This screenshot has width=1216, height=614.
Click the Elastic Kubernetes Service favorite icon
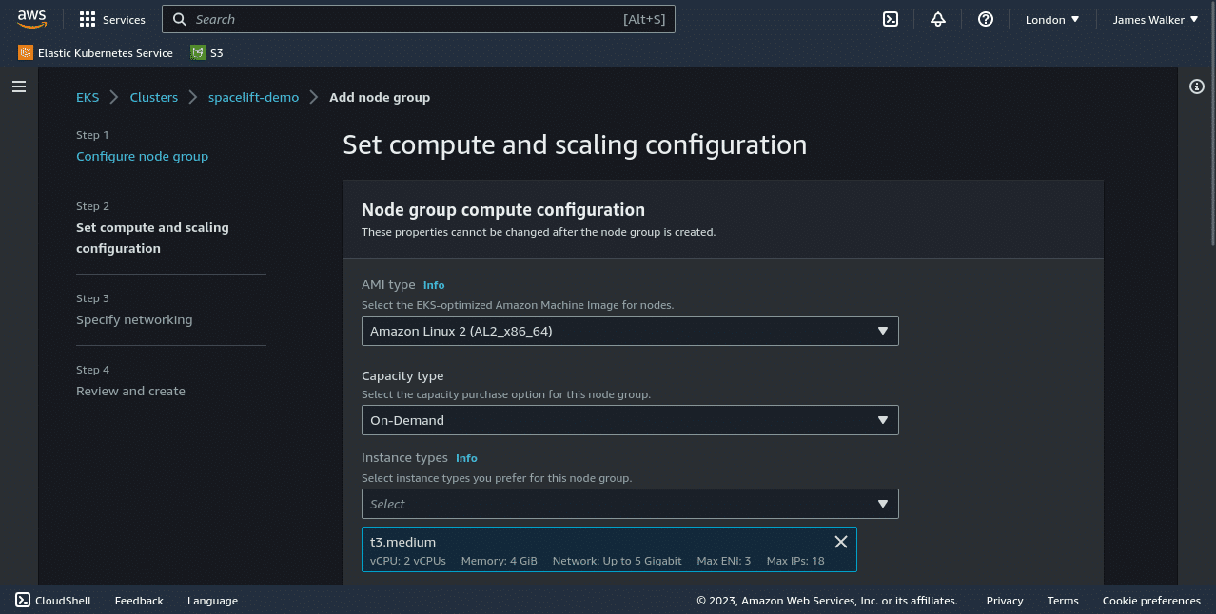tap(26, 53)
